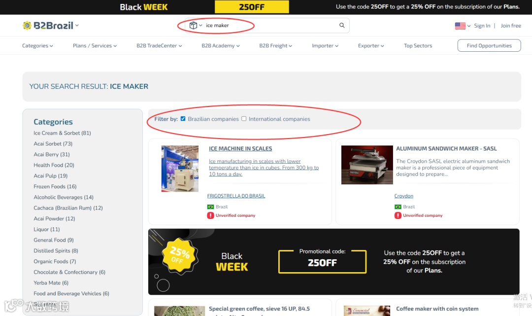The width and height of the screenshot is (532, 316).
Task: Click the US flag language icon
Action: [x=460, y=26]
